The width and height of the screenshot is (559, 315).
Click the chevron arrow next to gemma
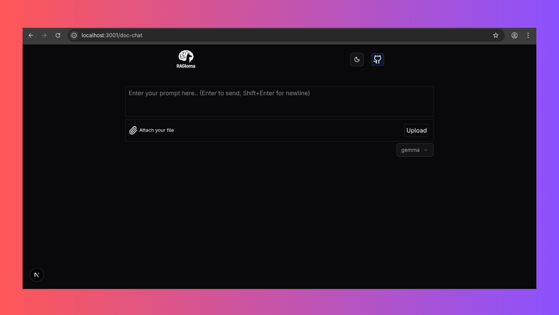click(426, 150)
